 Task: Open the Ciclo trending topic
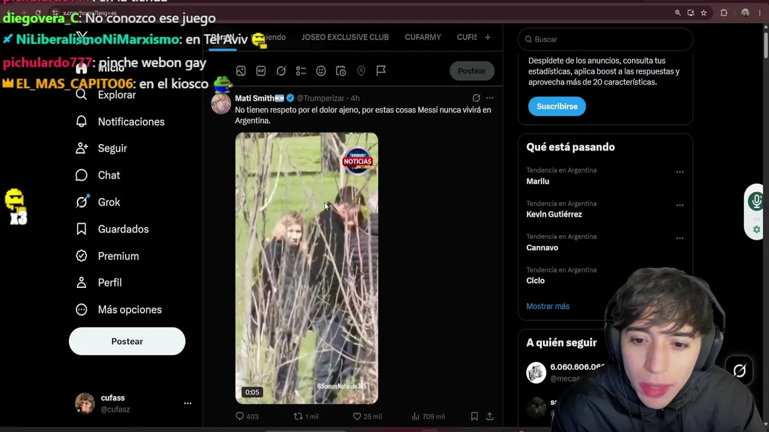click(535, 281)
